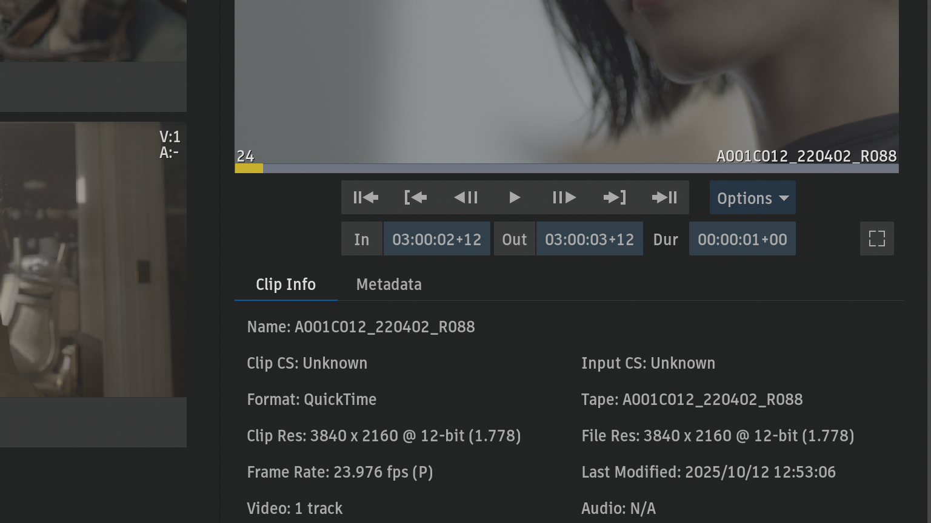Select the In timecode field 03:00:02+12

pos(436,239)
